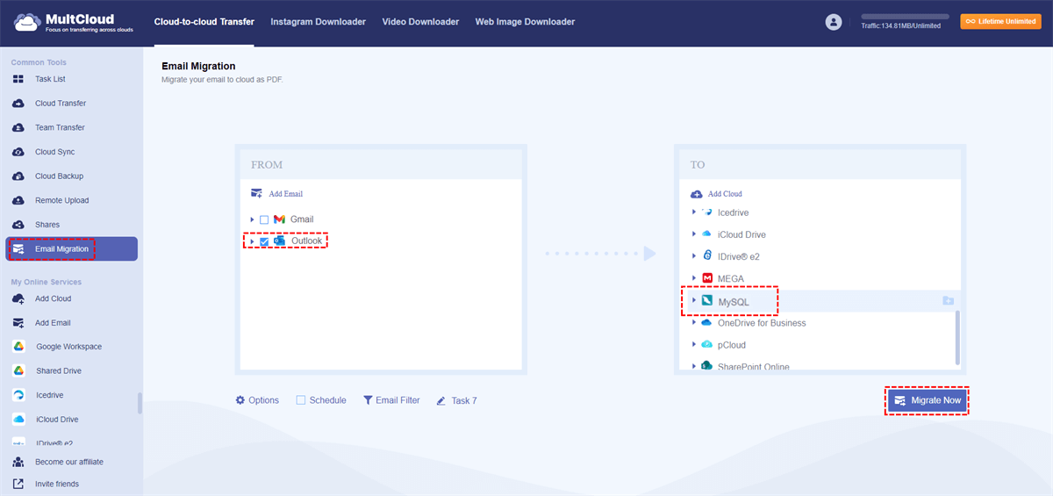Open the Email Filter link
This screenshot has height=496, width=1053.
[391, 400]
